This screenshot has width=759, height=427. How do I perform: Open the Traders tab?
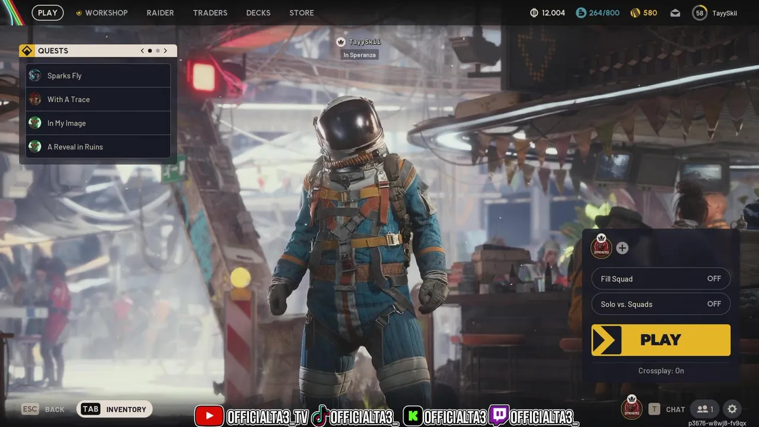(x=210, y=12)
